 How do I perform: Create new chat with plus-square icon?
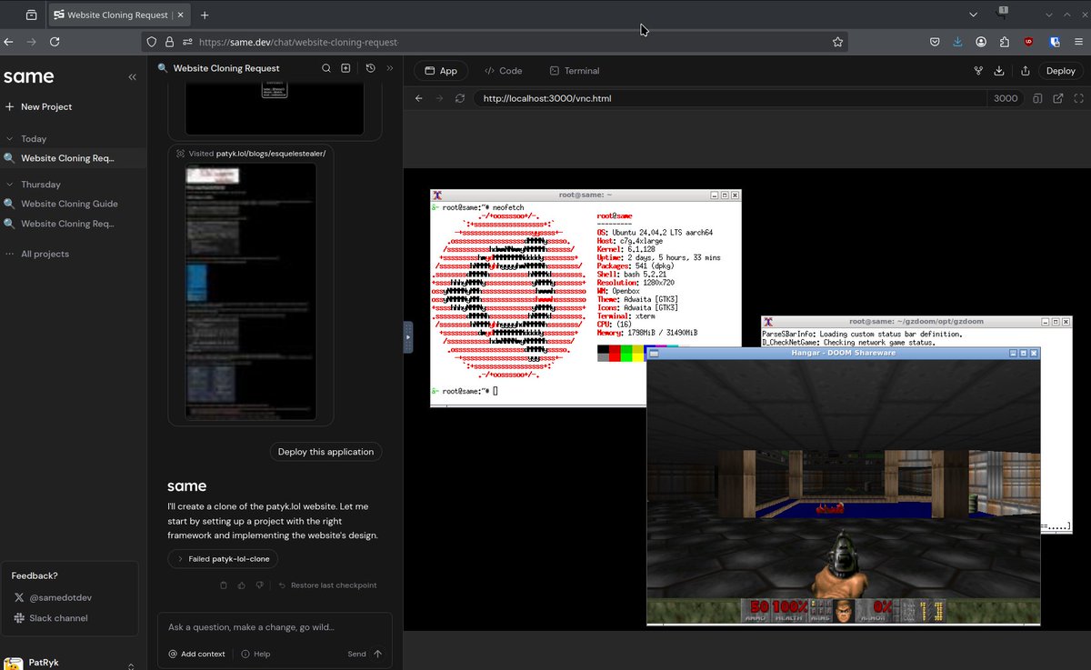click(345, 68)
